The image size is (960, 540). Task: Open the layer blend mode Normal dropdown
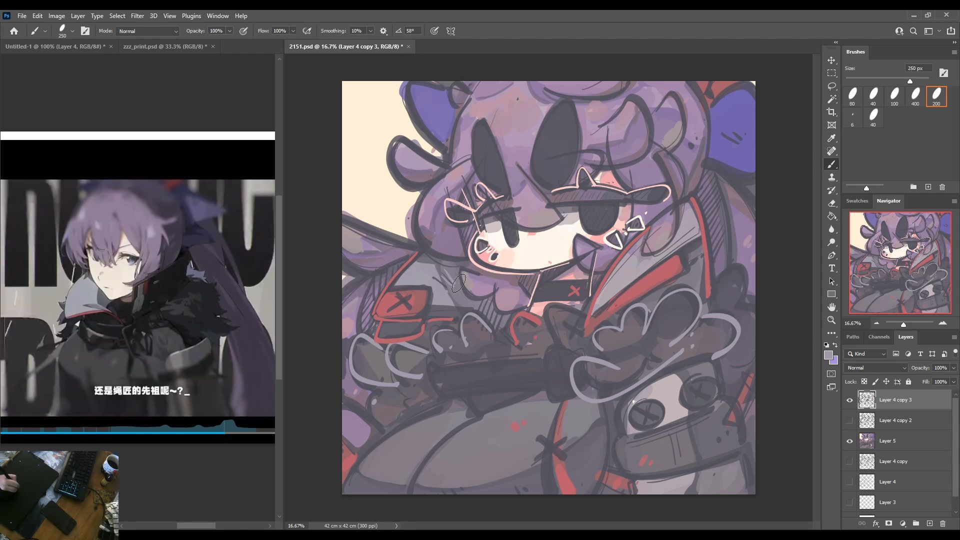[x=876, y=367]
